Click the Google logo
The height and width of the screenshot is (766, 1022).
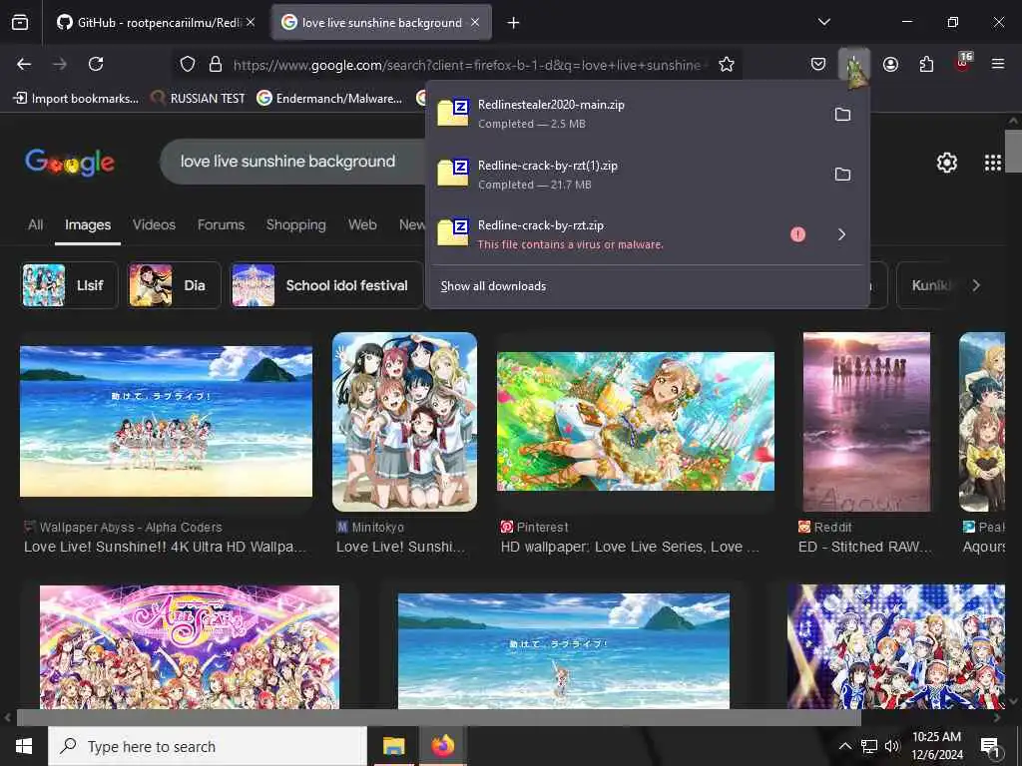tap(70, 162)
